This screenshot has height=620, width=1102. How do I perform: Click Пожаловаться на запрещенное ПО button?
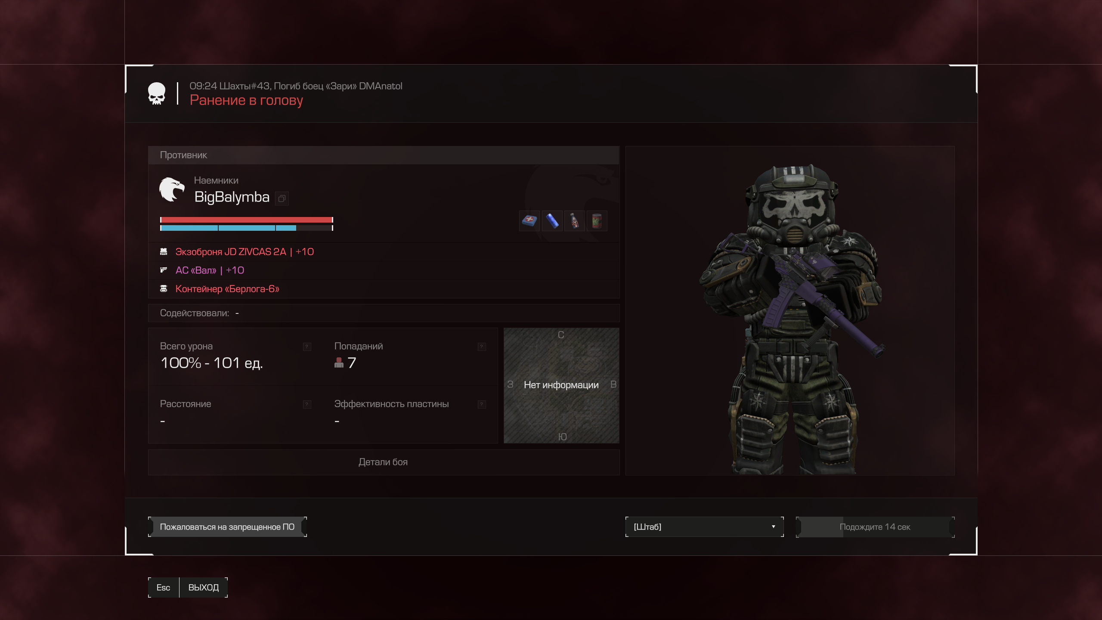(227, 527)
